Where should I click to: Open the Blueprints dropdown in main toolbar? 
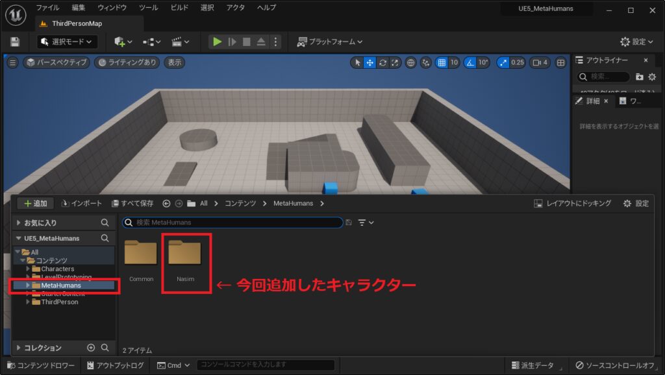pos(151,42)
